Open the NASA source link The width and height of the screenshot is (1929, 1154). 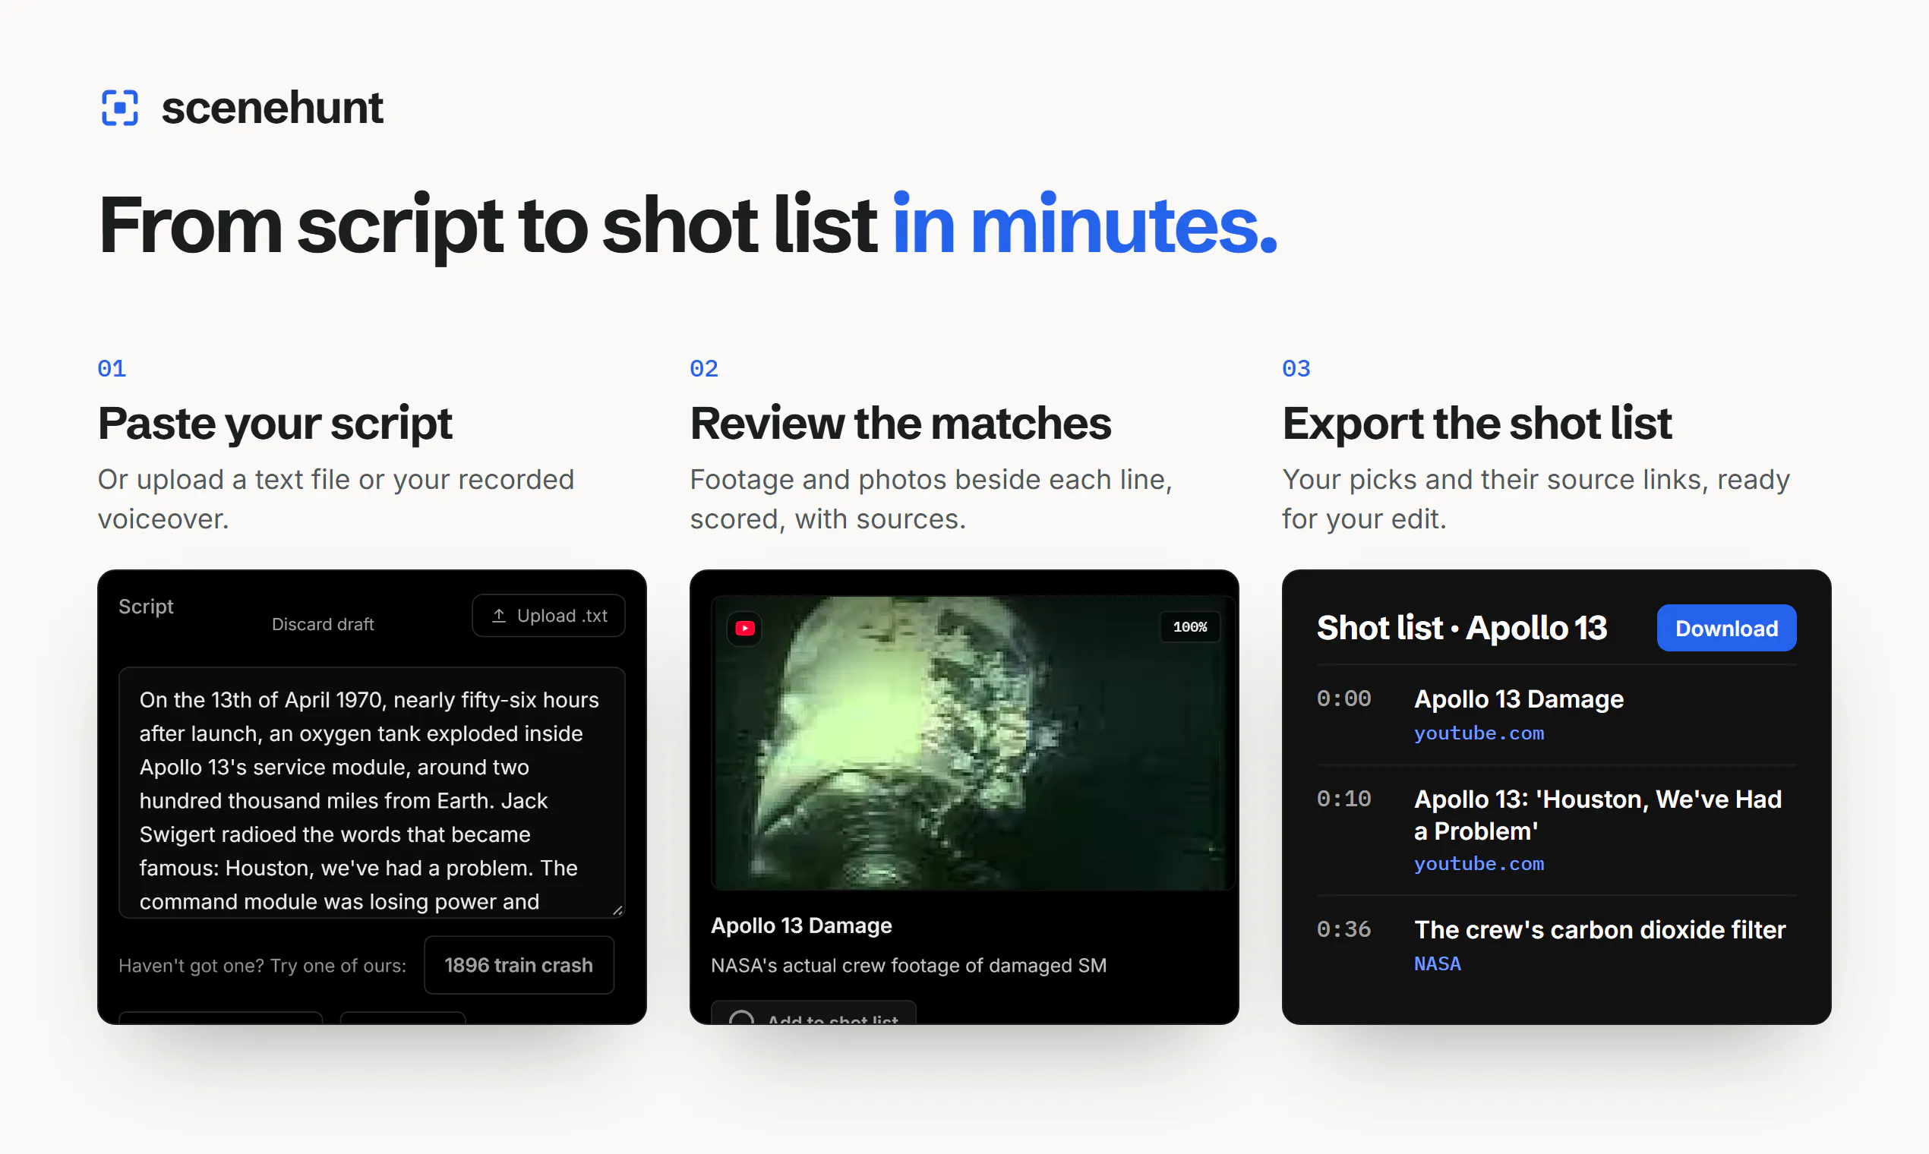point(1438,963)
